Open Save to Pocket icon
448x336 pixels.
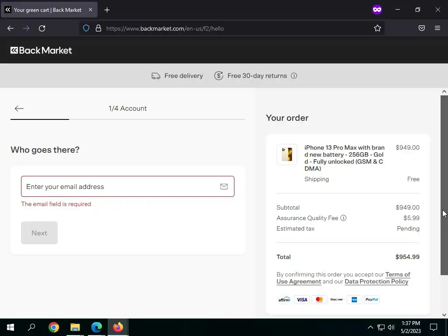pos(422,28)
